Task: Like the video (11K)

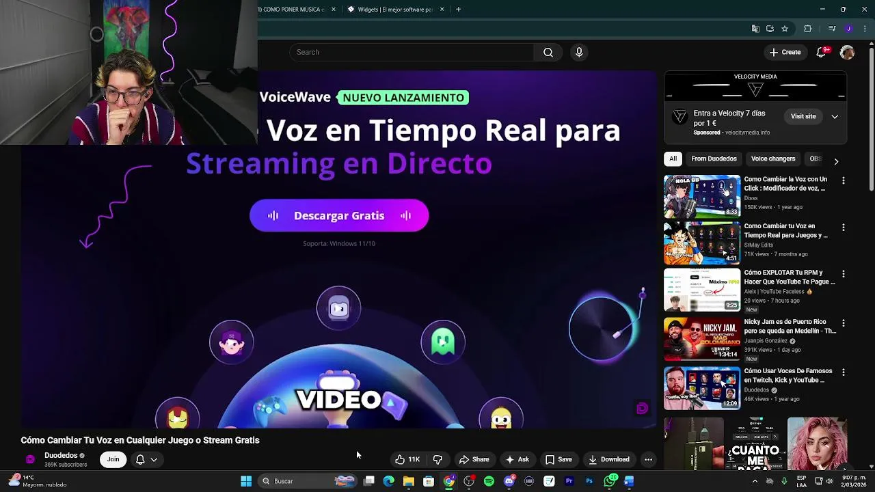Action: [407, 459]
